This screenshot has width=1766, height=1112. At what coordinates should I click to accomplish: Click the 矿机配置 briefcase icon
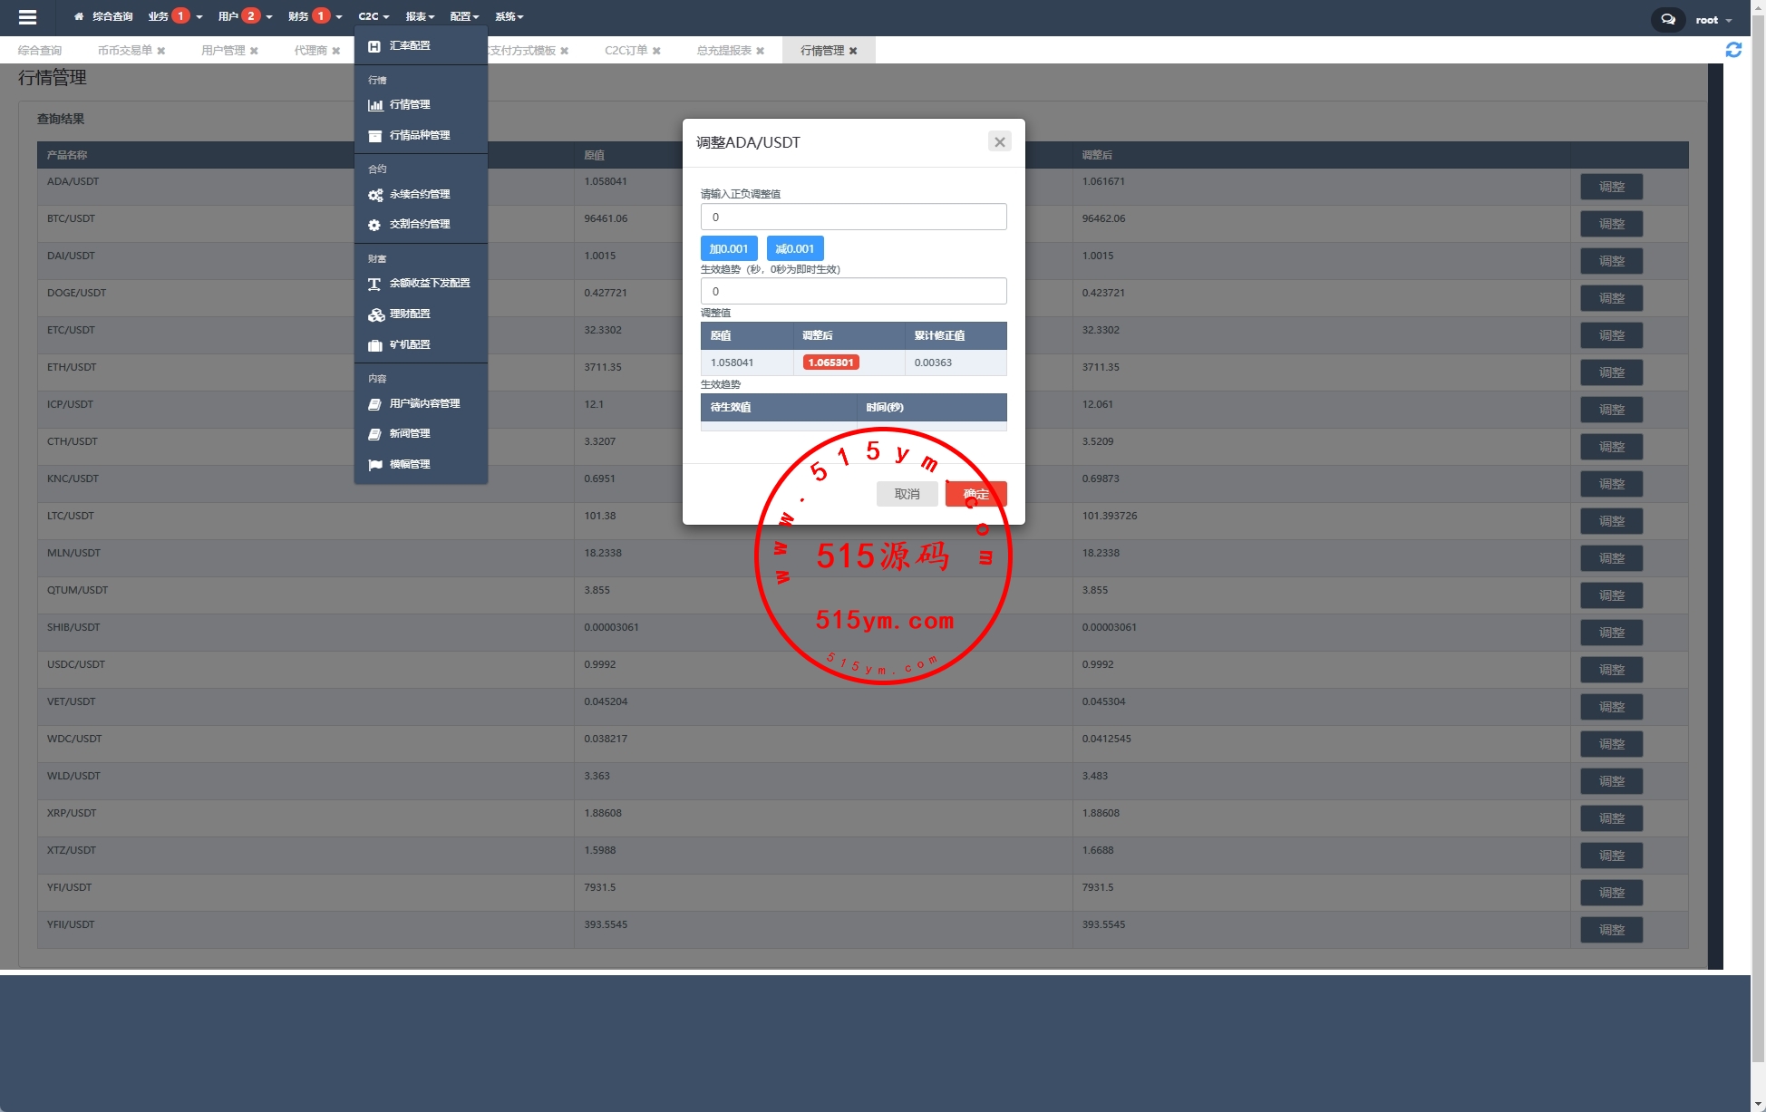[x=374, y=345]
